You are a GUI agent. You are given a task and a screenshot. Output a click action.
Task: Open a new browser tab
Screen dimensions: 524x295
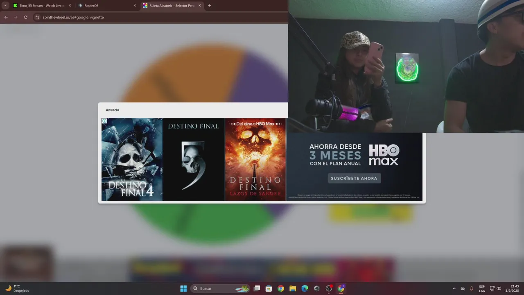coord(210,6)
